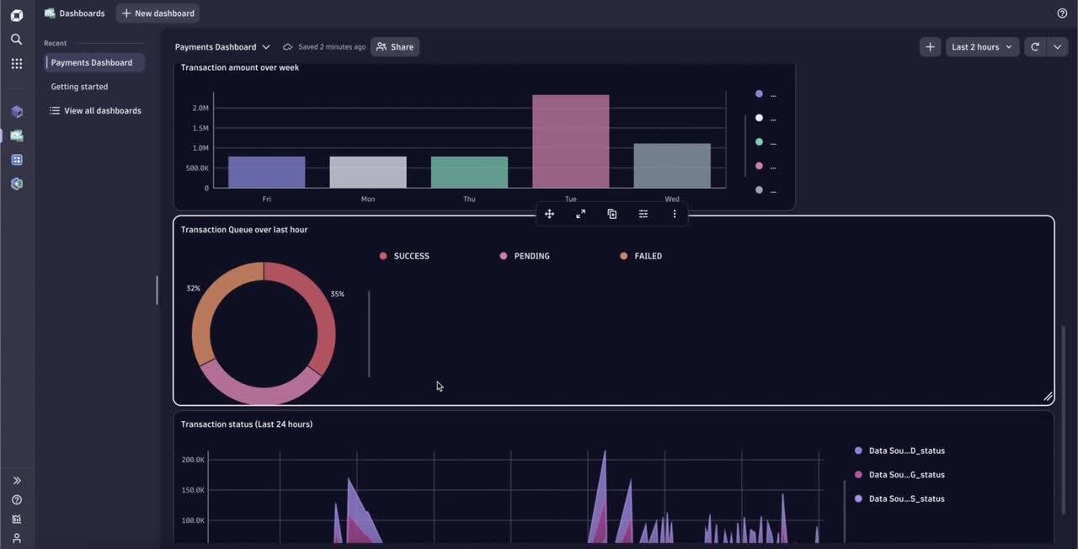The height and width of the screenshot is (549, 1078).
Task: Open the tile more options menu
Action: 675,214
